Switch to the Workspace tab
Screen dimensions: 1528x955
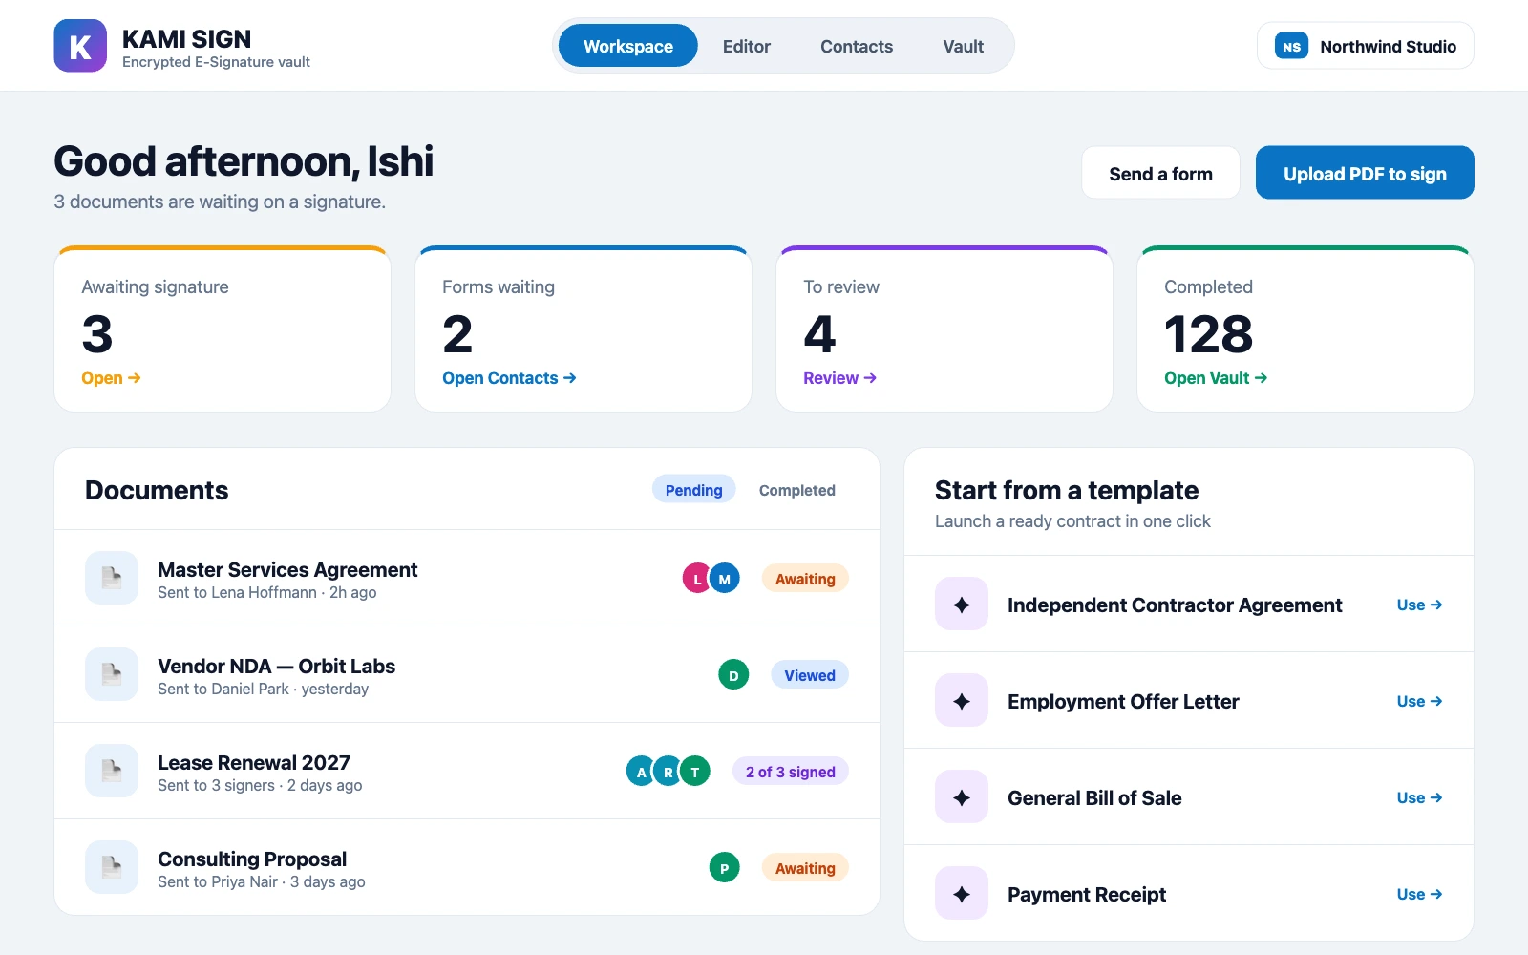[x=628, y=46]
